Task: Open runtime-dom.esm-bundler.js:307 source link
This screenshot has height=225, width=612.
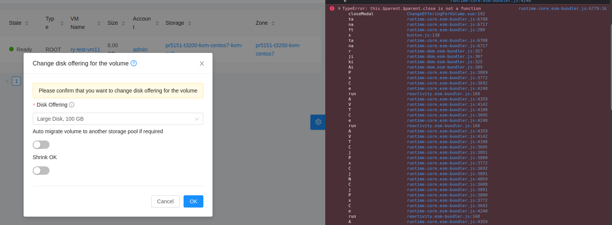Action: 445,56
